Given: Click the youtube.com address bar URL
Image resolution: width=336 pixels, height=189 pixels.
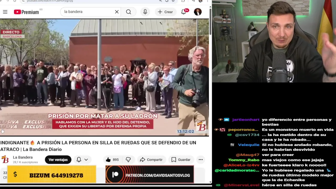Looking at the screenshot, I should point(50,1).
